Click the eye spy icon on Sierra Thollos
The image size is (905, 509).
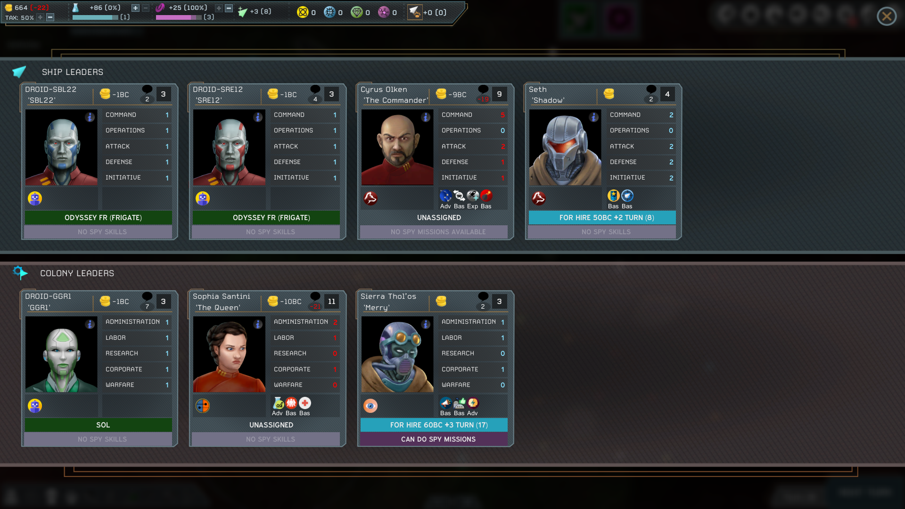(370, 404)
